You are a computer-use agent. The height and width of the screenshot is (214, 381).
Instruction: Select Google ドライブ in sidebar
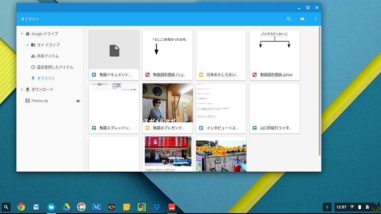[x=45, y=34]
